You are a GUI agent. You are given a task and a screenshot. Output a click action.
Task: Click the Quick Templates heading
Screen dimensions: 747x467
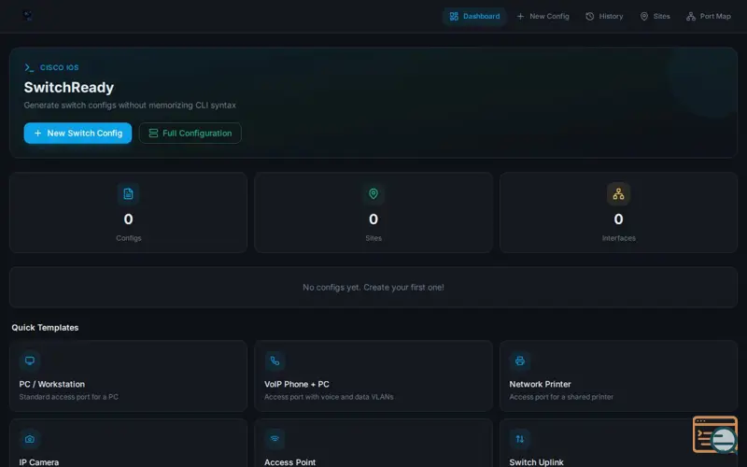45,328
